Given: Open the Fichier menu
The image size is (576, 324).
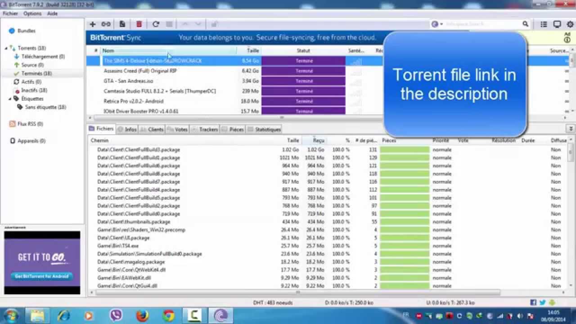Looking at the screenshot, I should point(10,13).
